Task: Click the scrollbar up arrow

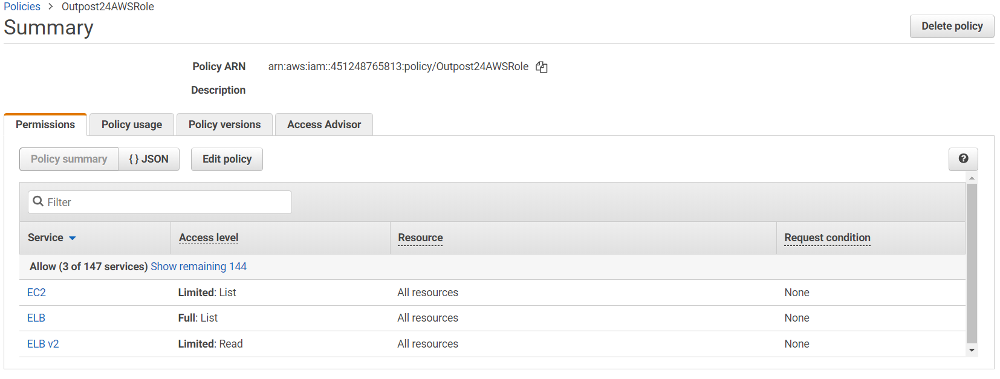Action: coord(972,178)
